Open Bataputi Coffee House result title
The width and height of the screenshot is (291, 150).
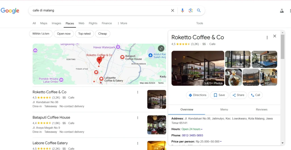click(x=51, y=117)
